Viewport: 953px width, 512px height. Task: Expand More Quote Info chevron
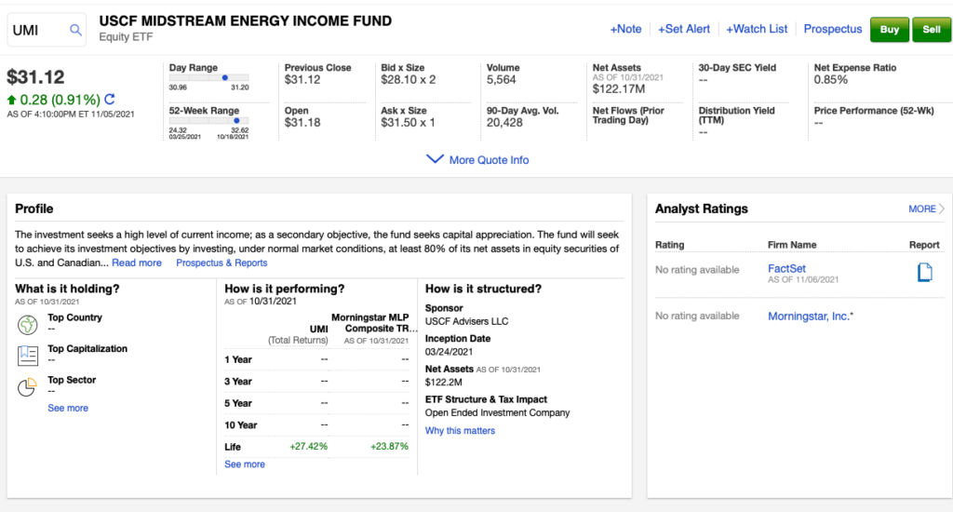(x=435, y=159)
